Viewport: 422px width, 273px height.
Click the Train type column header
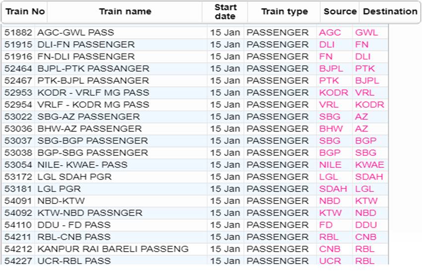(284, 11)
